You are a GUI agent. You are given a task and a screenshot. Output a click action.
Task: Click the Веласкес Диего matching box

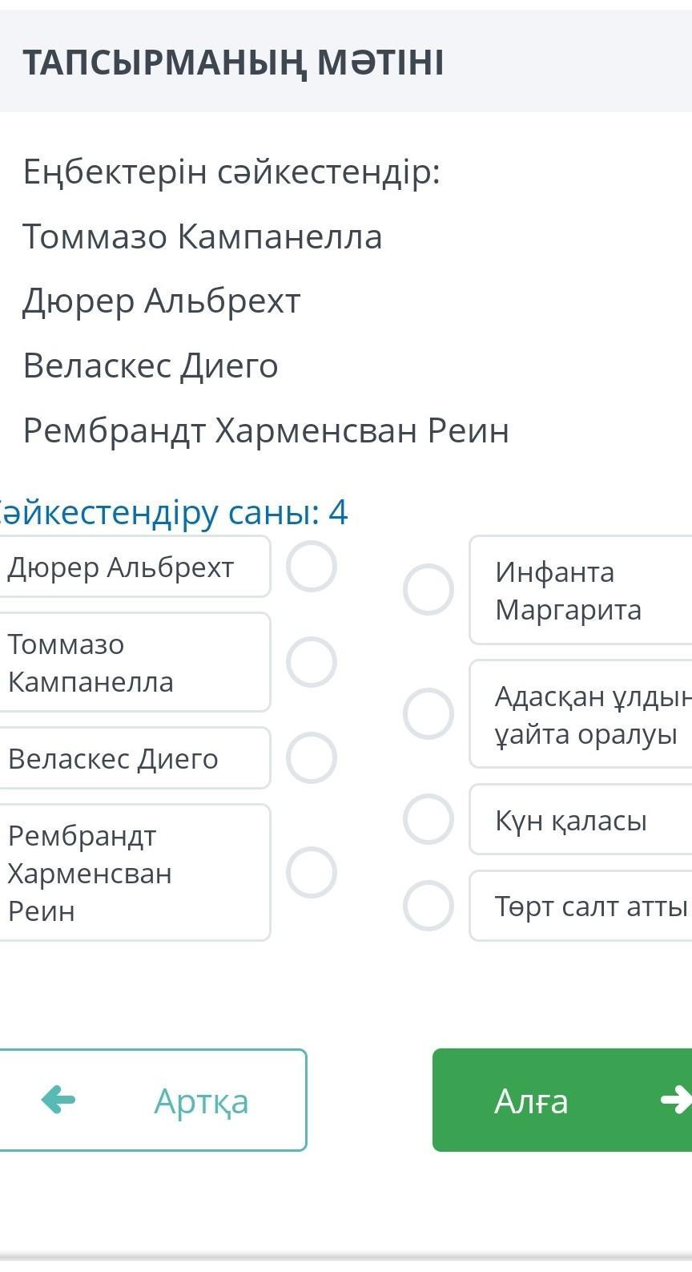(133, 758)
